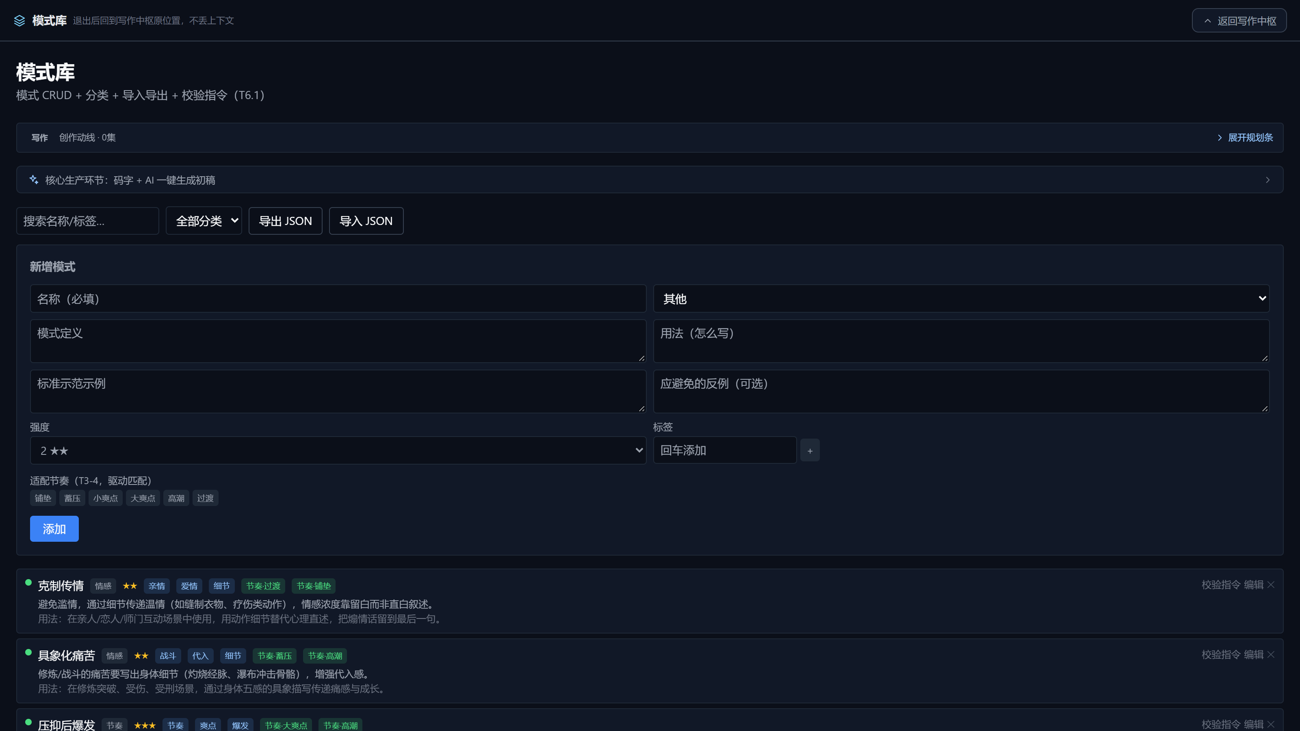Click the blue 添加 button
Image resolution: width=1300 pixels, height=731 pixels.
click(54, 529)
